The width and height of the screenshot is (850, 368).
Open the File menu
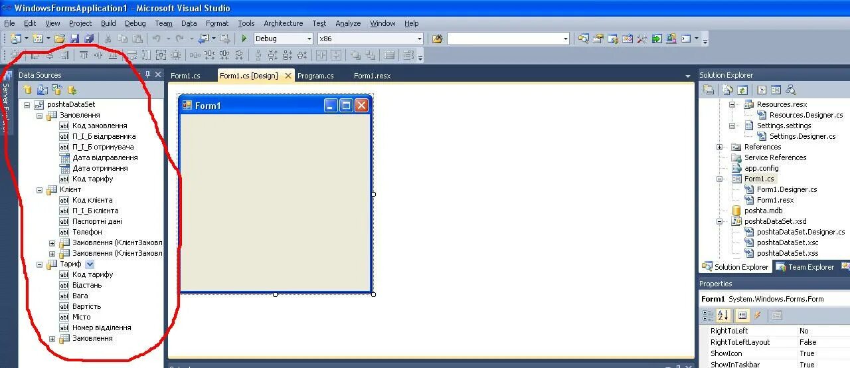9,23
